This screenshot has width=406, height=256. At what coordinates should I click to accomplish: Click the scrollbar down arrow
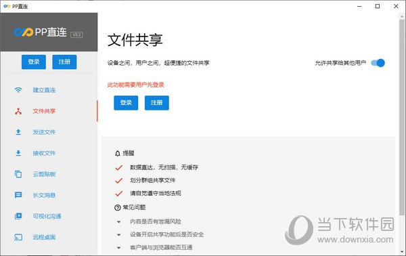click(402, 251)
